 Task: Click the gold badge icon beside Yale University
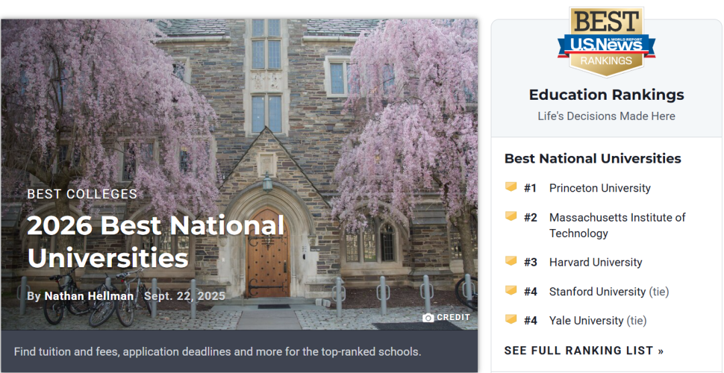point(511,319)
